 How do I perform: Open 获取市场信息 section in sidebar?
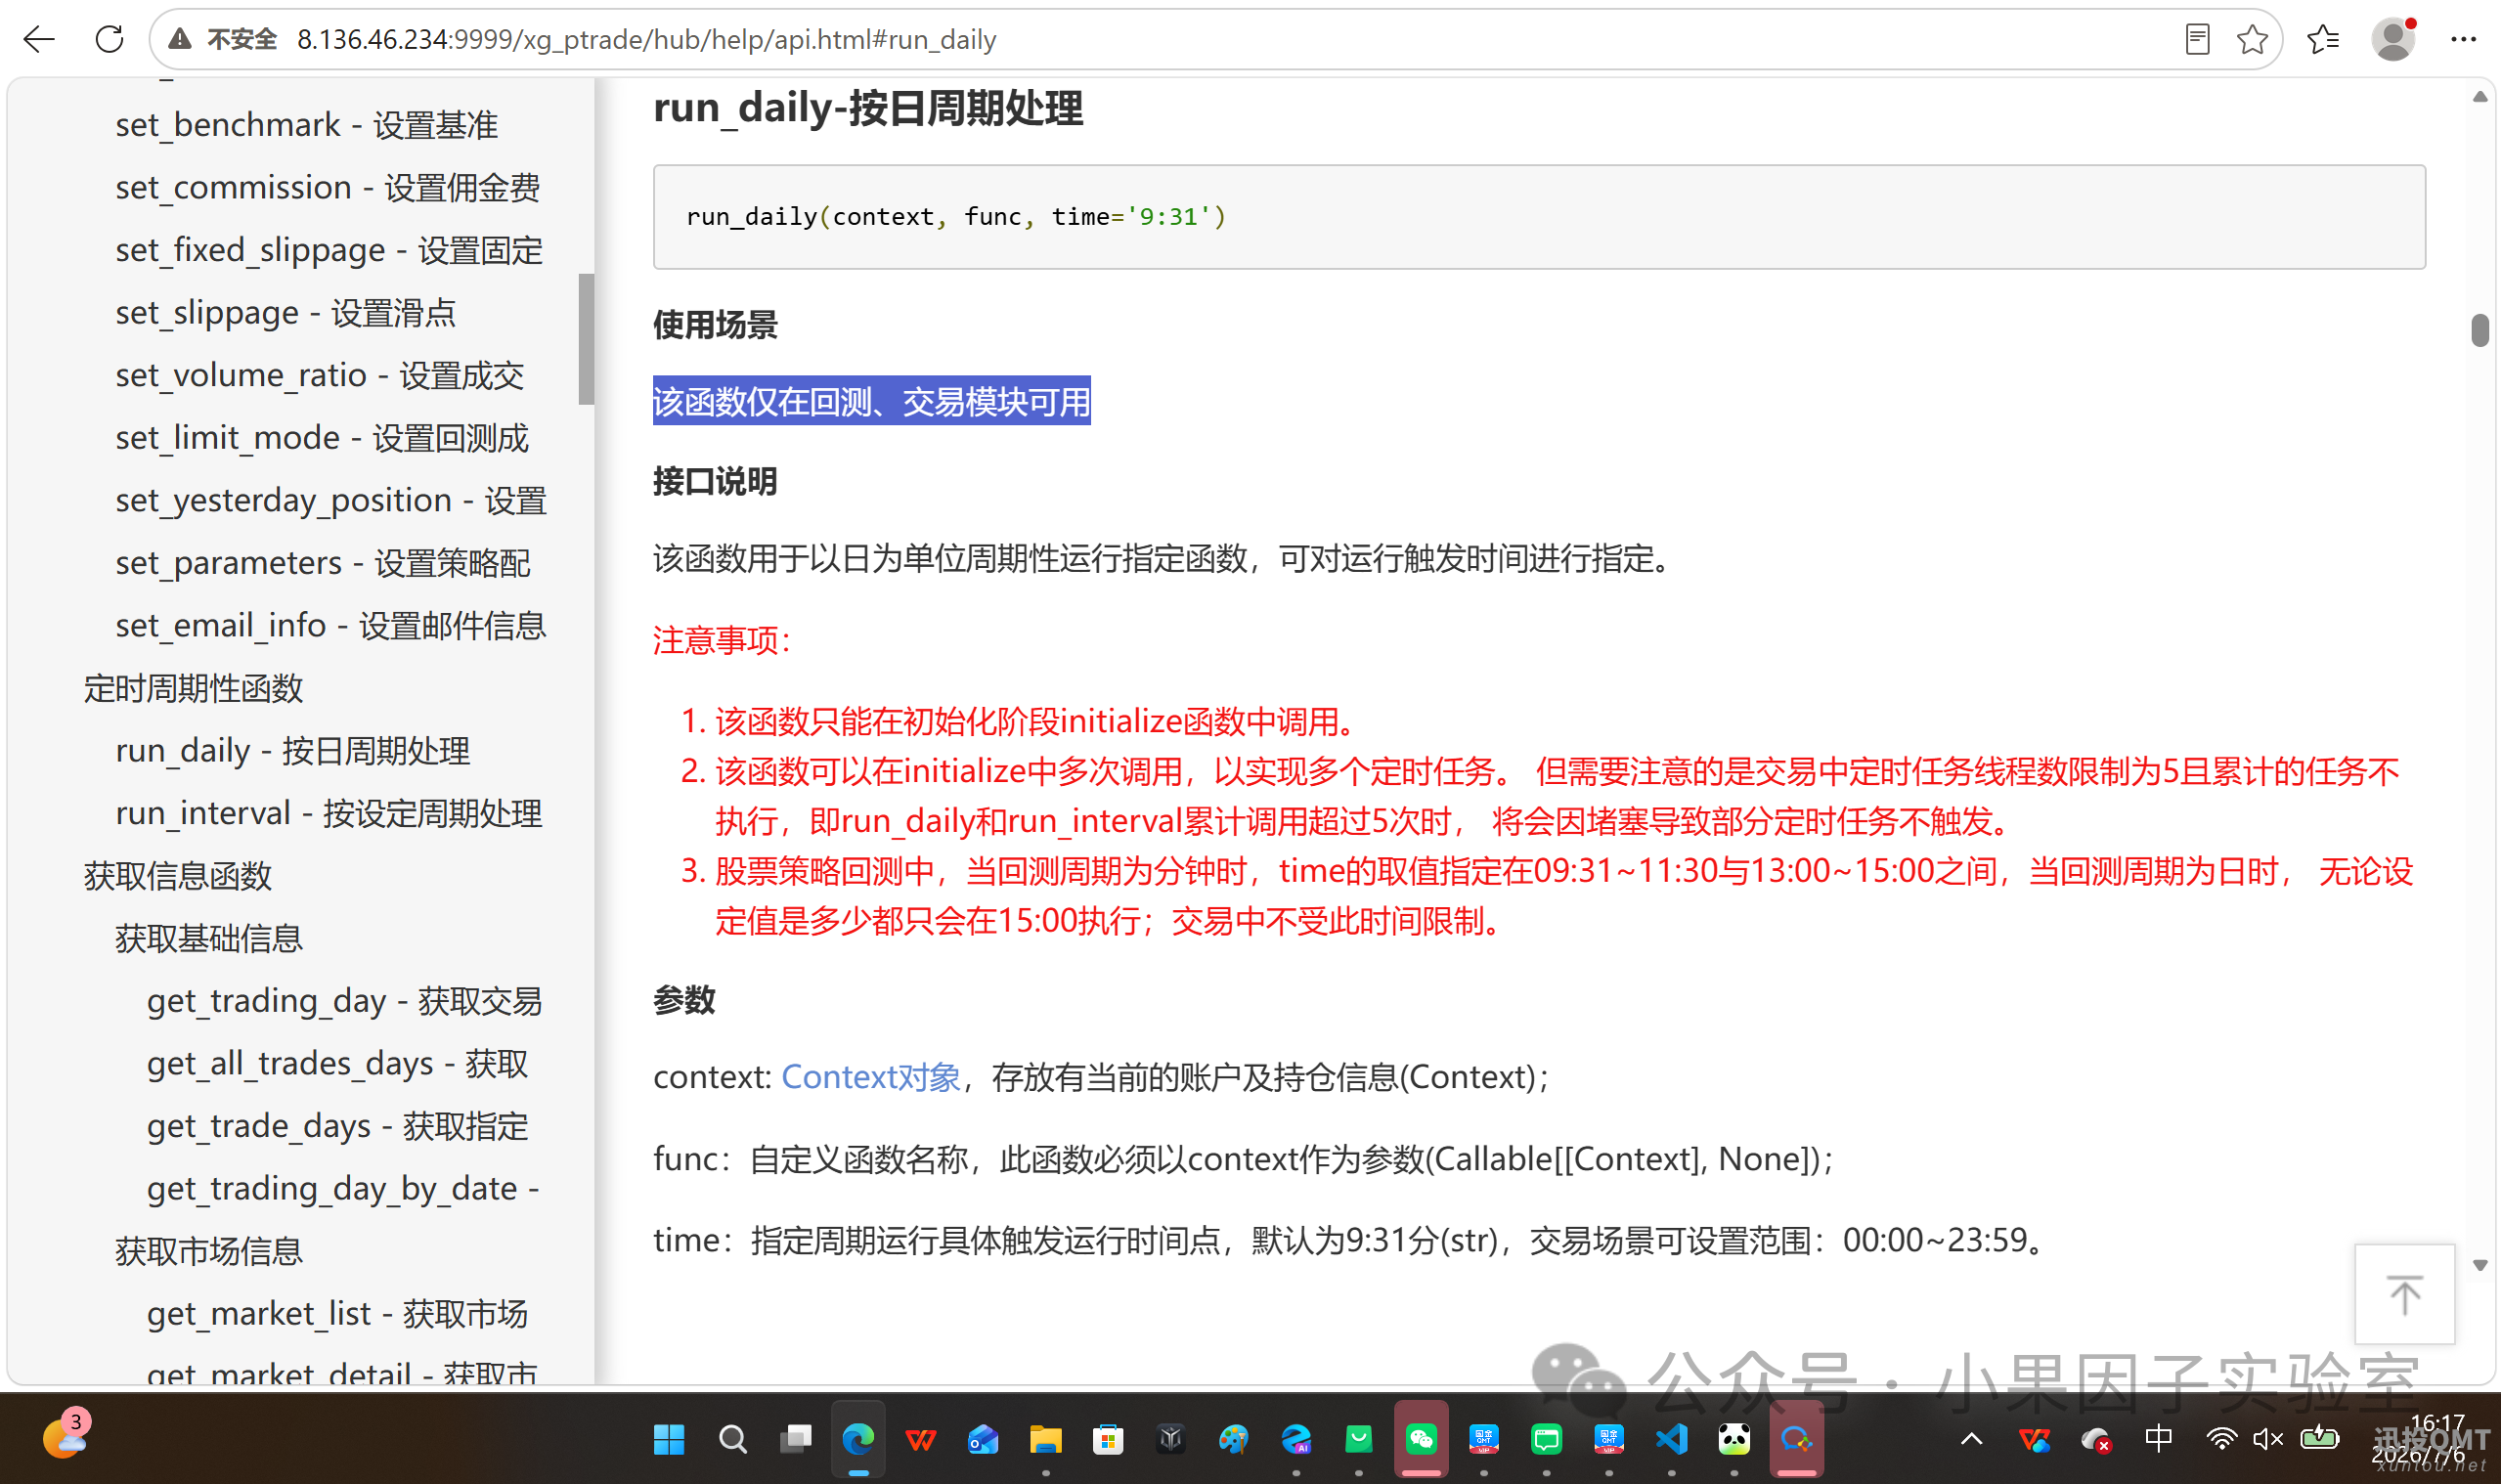pos(208,1251)
